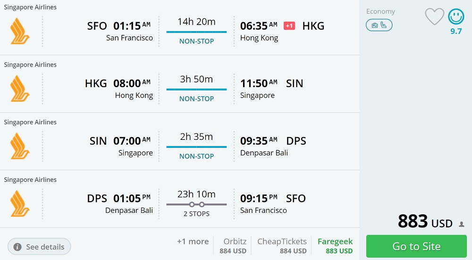Image resolution: width=472 pixels, height=260 pixels.
Task: Click the smiley face rating icon
Action: [x=456, y=16]
